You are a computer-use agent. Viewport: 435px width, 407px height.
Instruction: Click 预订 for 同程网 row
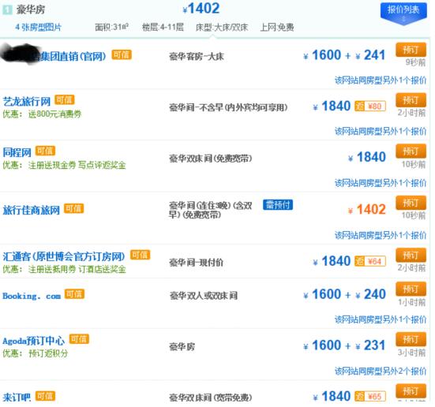(411, 151)
